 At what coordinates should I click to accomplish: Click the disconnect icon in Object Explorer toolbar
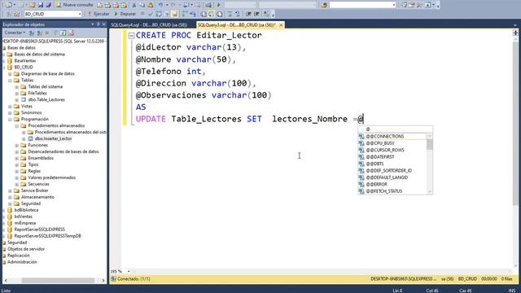(39, 33)
